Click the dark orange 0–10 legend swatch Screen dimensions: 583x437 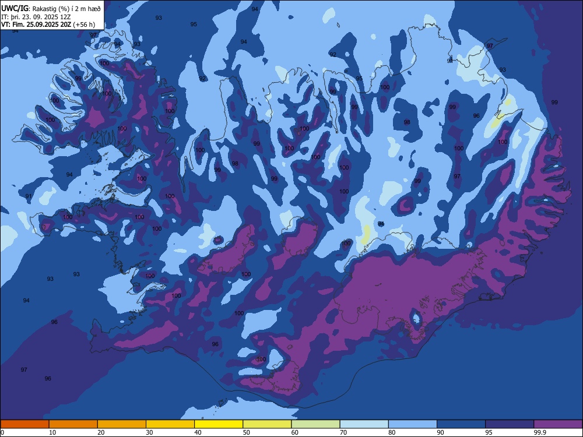click(24, 424)
